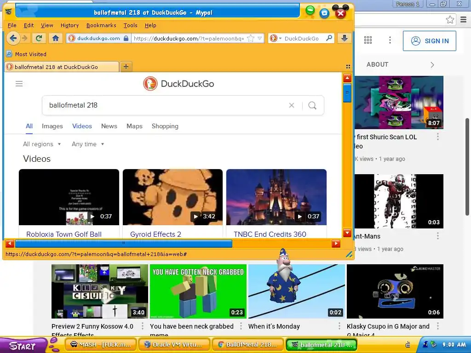Switch to the Videos results tab
The height and width of the screenshot is (353, 471).
pyautogui.click(x=82, y=126)
